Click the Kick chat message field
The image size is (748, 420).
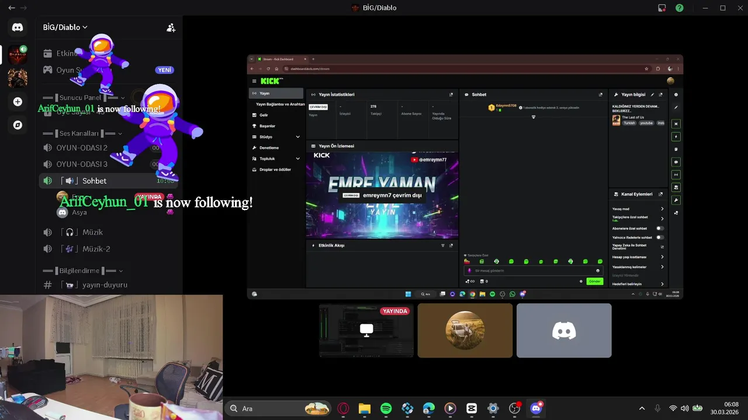point(533,271)
